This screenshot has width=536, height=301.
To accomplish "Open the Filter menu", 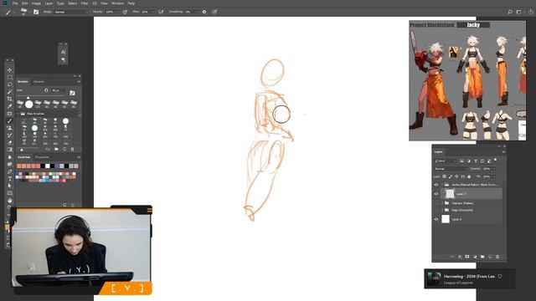I will (85, 3).
